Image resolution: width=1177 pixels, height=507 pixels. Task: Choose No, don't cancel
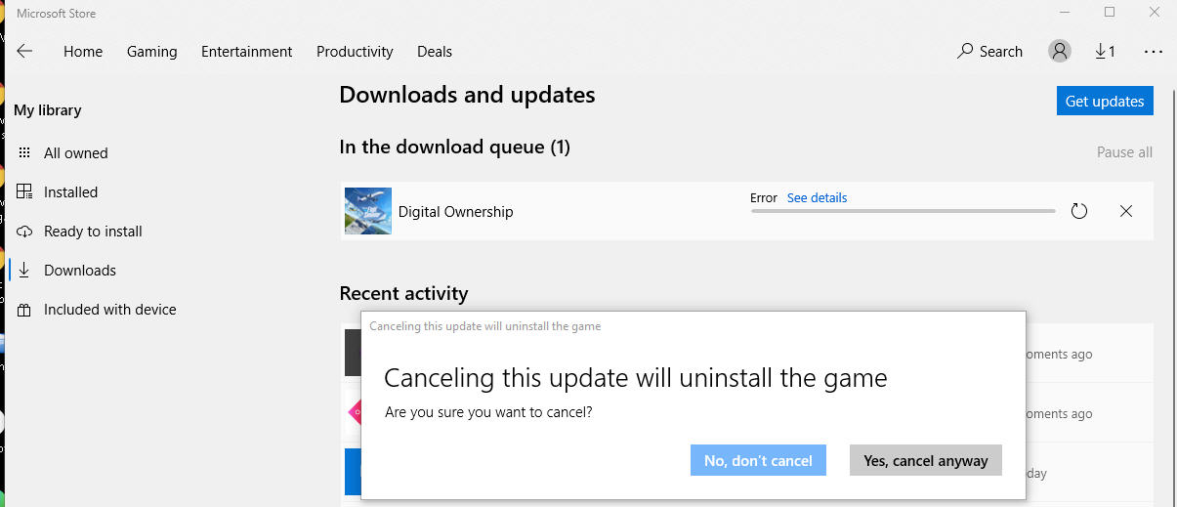click(758, 460)
